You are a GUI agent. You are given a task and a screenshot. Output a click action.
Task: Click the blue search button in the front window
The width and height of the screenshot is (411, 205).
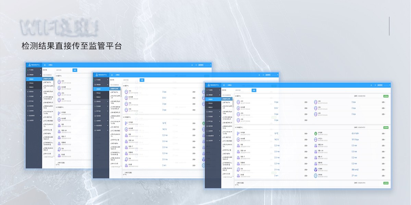(x=254, y=90)
